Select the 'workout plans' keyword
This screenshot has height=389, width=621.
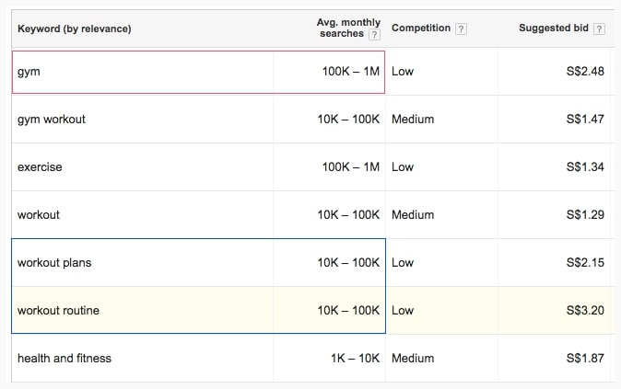point(54,262)
